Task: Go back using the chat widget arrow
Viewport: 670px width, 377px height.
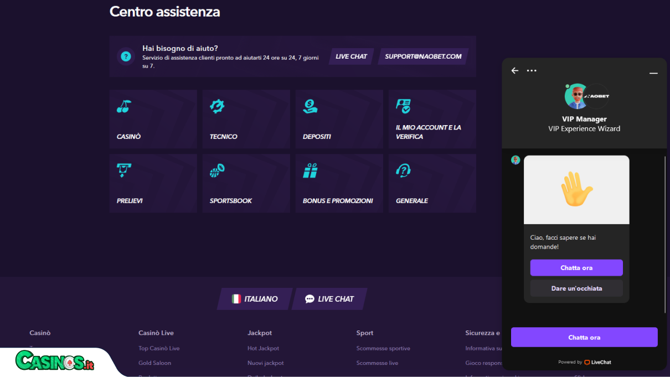Action: coord(515,70)
